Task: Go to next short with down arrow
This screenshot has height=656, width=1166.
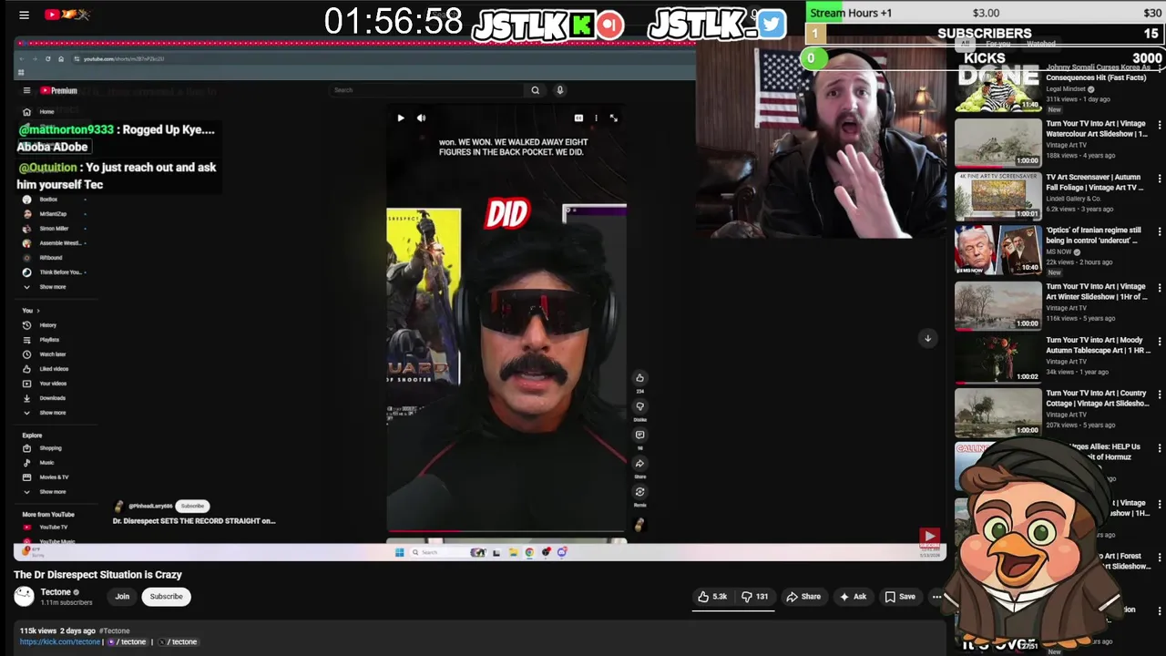Action: click(927, 338)
